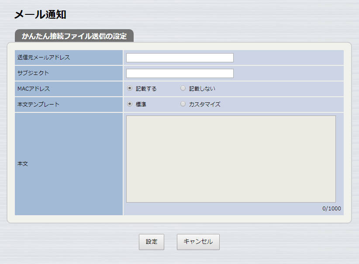Click the 記載しない option label text
The image size is (359, 264).
point(202,89)
